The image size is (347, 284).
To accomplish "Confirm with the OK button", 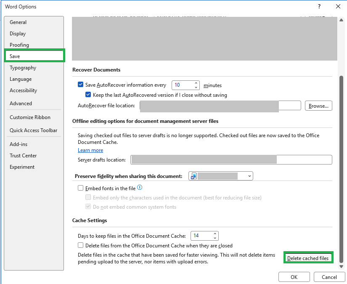I will click(294, 277).
